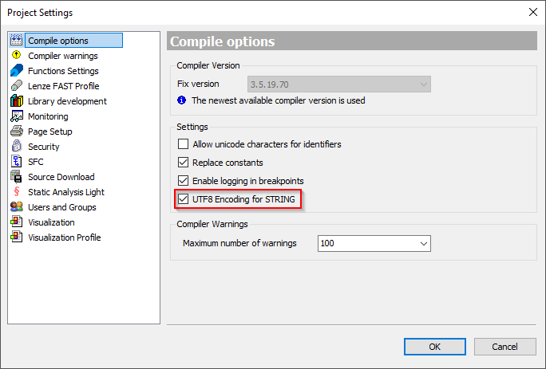This screenshot has height=369, width=546.
Task: Open Functions Settings page
Action: [x=63, y=71]
